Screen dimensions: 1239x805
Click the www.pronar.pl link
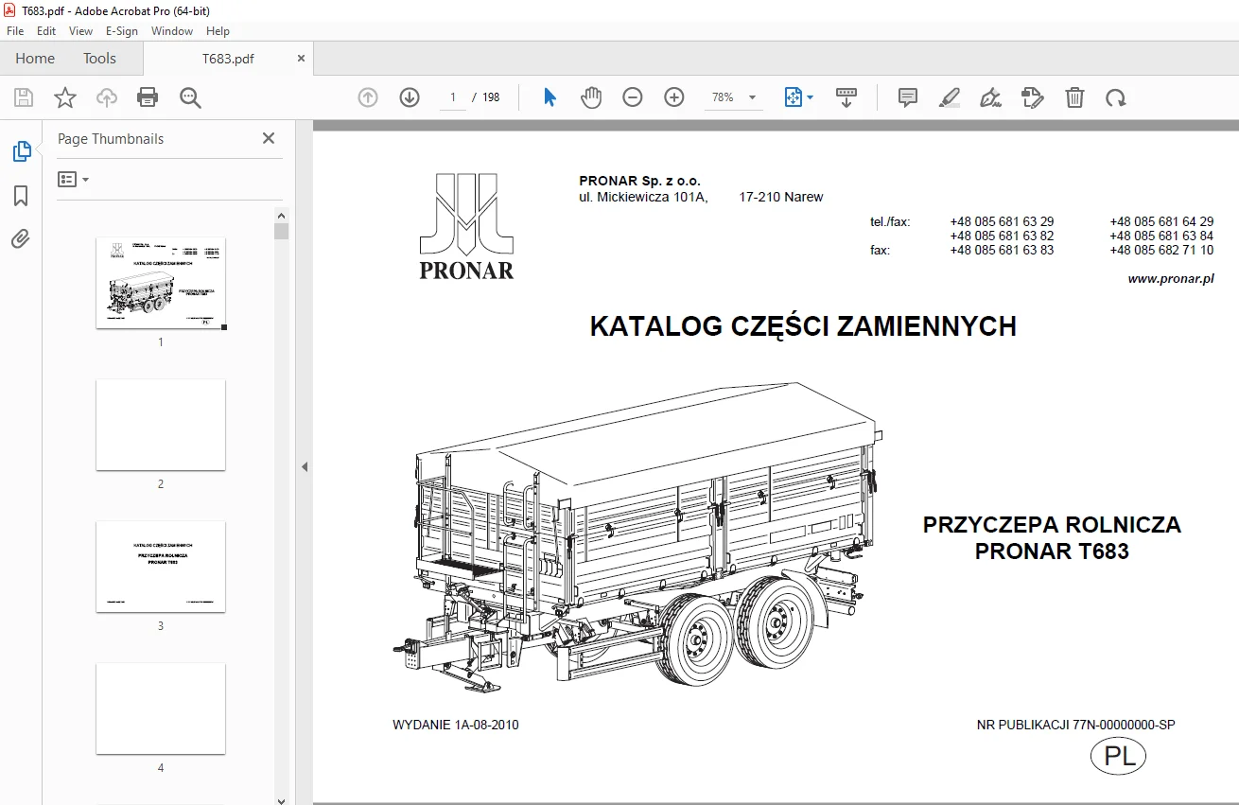pyautogui.click(x=1171, y=279)
